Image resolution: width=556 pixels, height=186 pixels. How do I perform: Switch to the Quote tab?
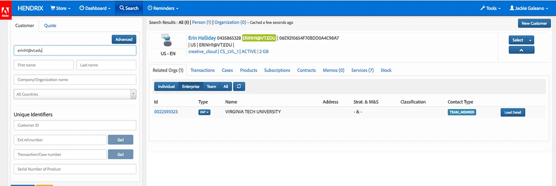pyautogui.click(x=50, y=25)
